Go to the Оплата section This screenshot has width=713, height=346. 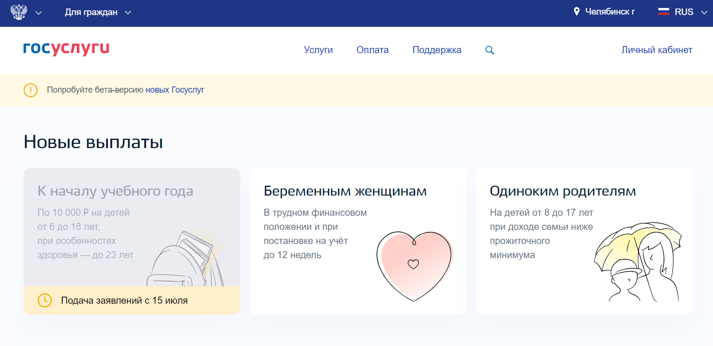[372, 50]
